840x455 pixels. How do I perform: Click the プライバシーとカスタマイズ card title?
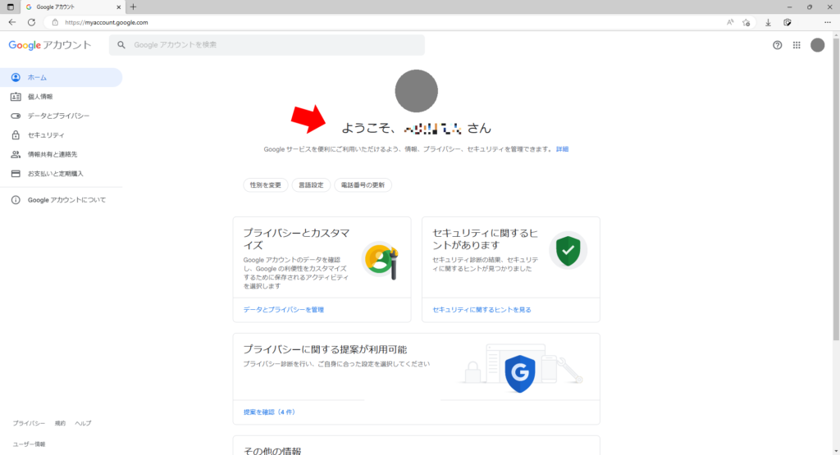coord(296,239)
